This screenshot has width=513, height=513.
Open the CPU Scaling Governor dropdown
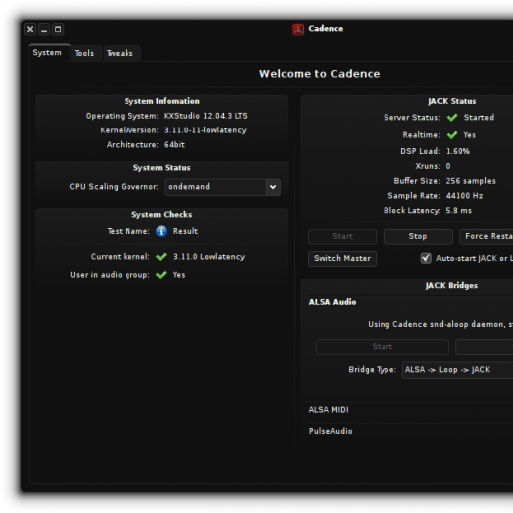click(223, 187)
